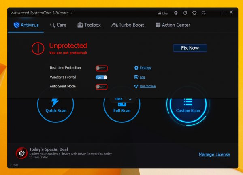The image size is (243, 175).
Task: Click the Driver Booster deal icon
Action: pyautogui.click(x=21, y=153)
